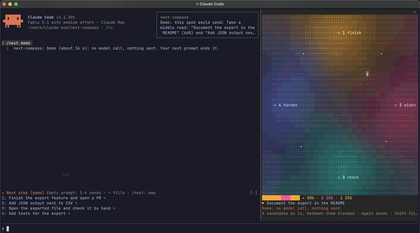Viewport: 420px width, 233px height.
Task: Click the path '~/work/claude-mod/next-compass'
Action: click(63, 28)
